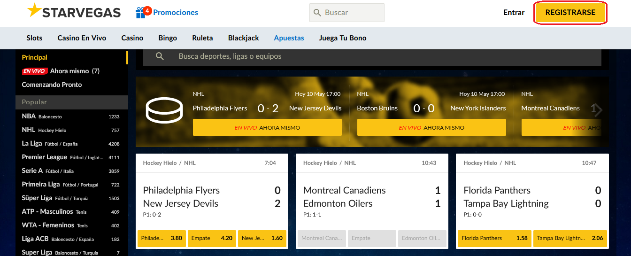The width and height of the screenshot is (631, 256).
Task: Bet on Empate at 4.20 odds
Action: point(212,238)
